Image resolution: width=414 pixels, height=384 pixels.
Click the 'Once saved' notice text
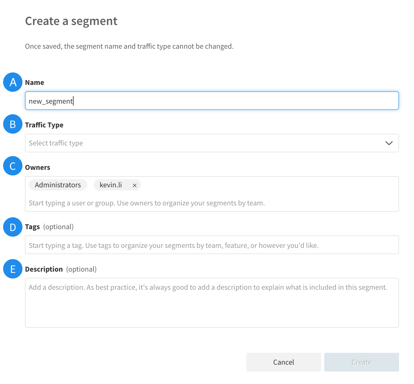[129, 46]
